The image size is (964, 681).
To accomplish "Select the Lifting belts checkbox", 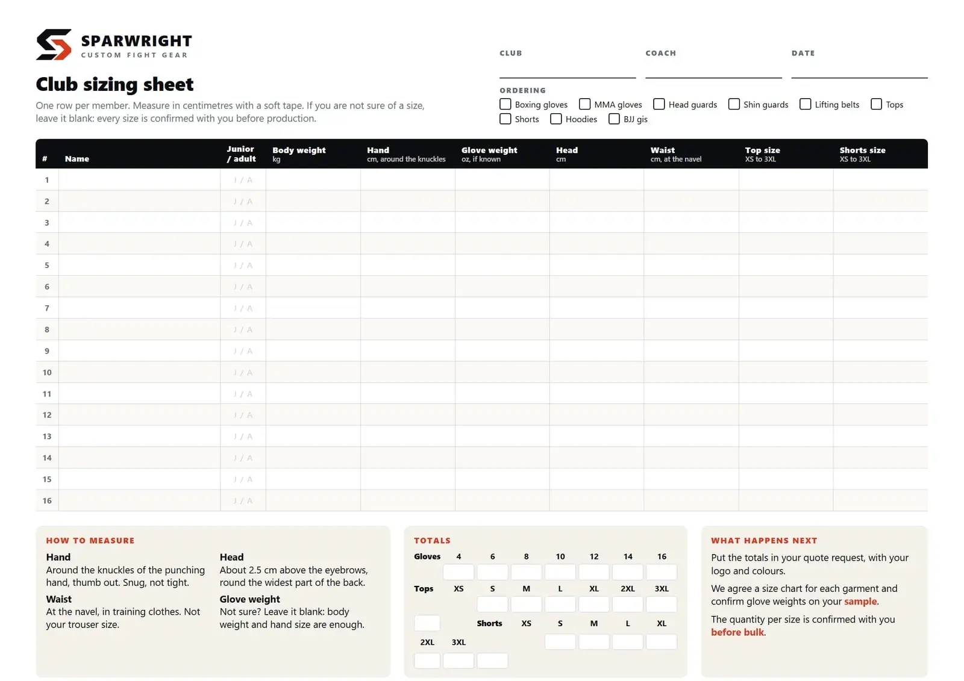I will point(805,104).
